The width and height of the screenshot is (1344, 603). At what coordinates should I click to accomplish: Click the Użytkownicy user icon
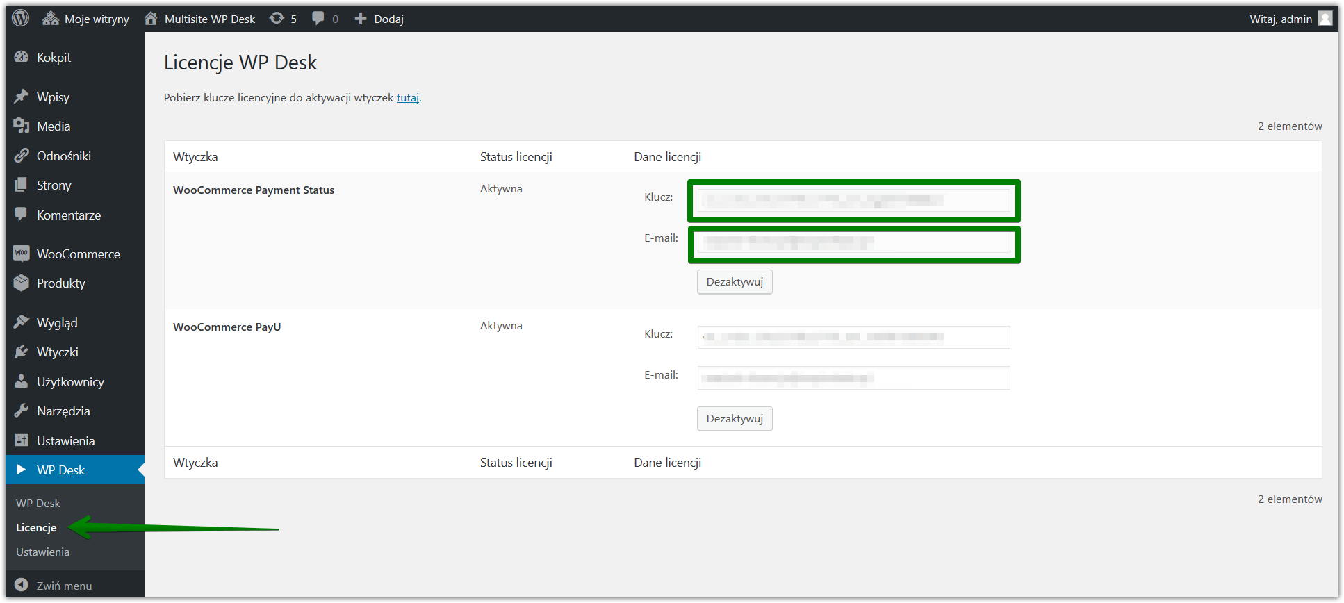[22, 381]
